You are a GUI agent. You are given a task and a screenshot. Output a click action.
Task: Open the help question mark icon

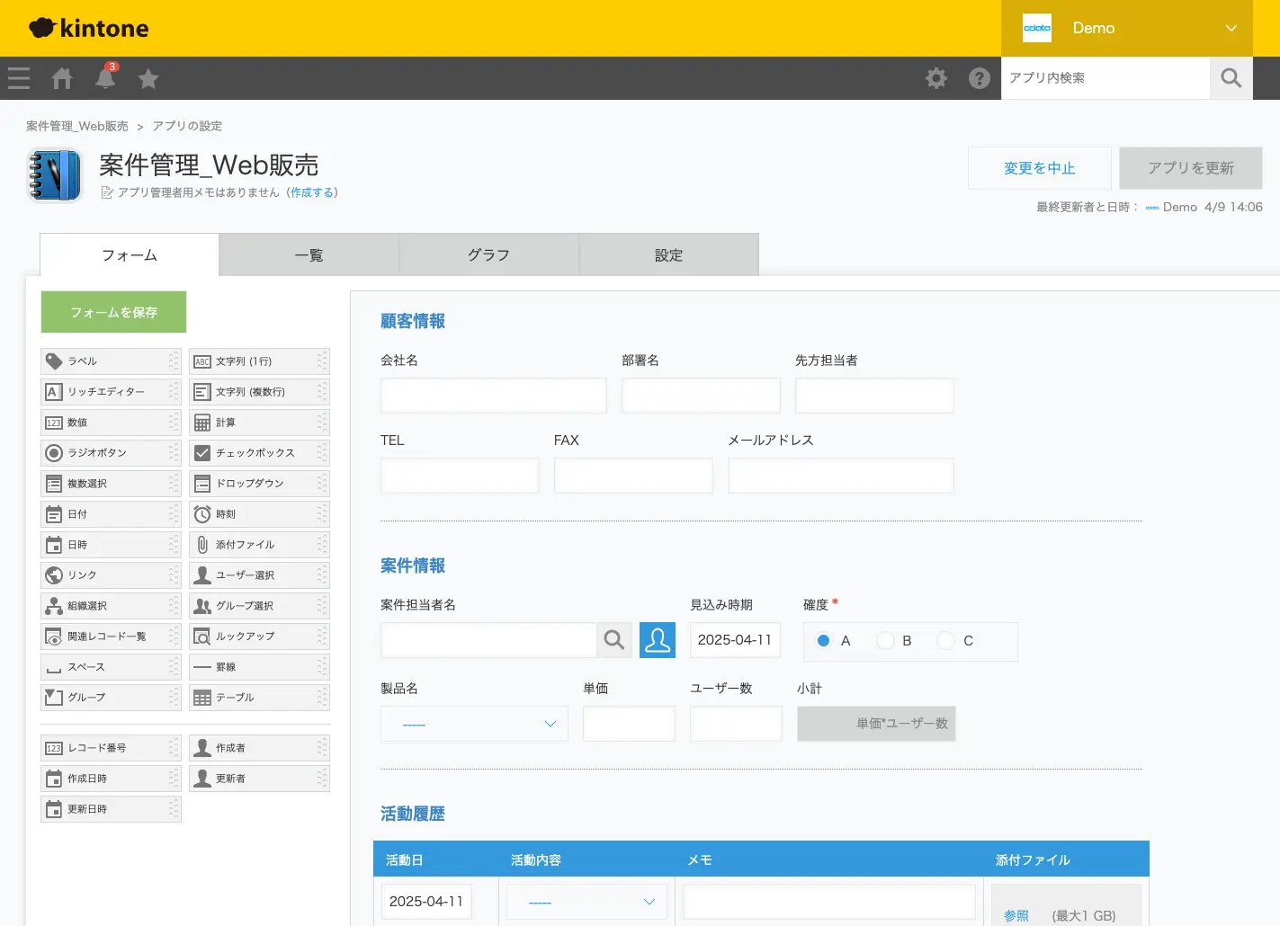(980, 78)
